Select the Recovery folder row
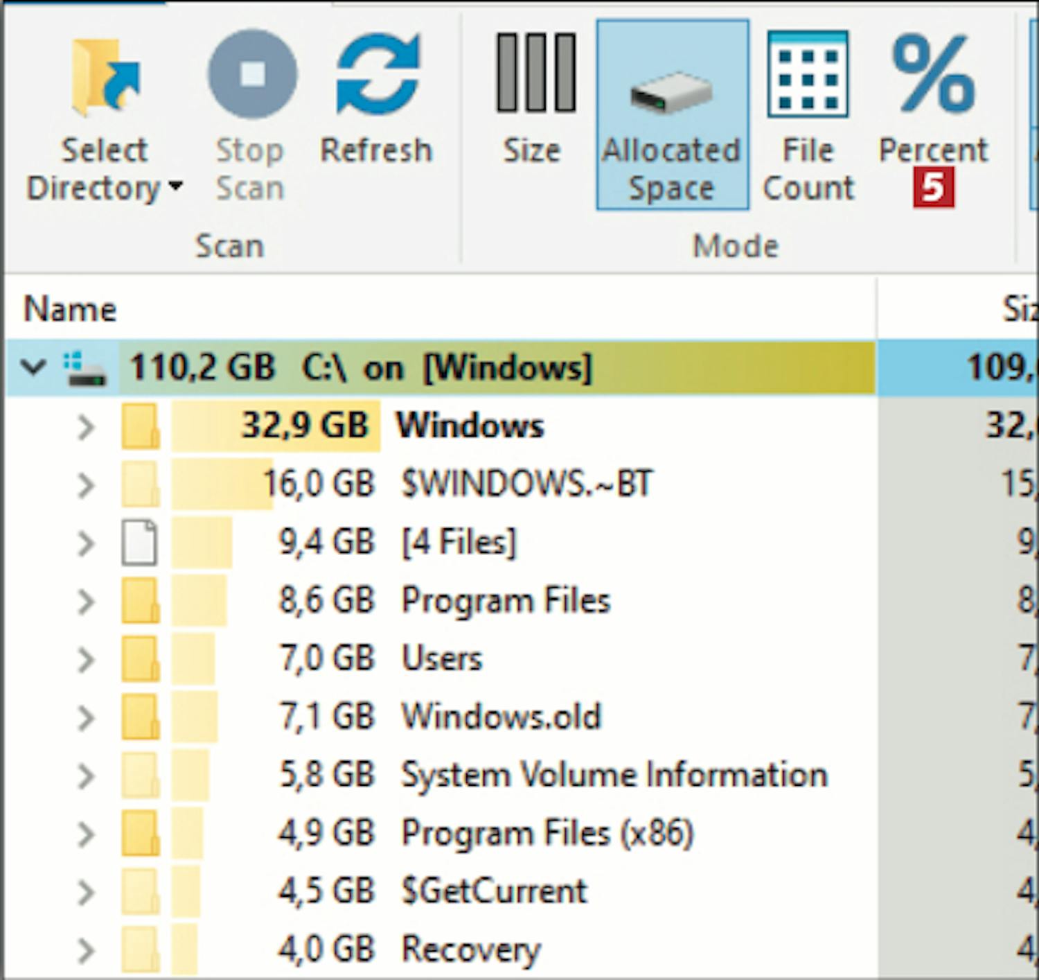 [471, 950]
